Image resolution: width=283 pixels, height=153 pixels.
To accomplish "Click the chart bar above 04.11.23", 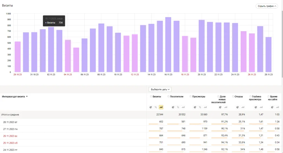I will point(68,56).
